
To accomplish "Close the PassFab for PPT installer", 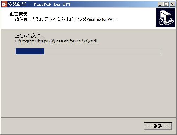I will tap(172, 4).
